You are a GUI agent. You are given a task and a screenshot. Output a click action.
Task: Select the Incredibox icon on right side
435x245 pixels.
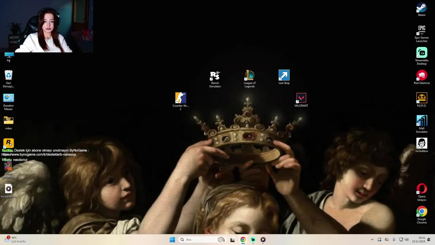click(421, 145)
